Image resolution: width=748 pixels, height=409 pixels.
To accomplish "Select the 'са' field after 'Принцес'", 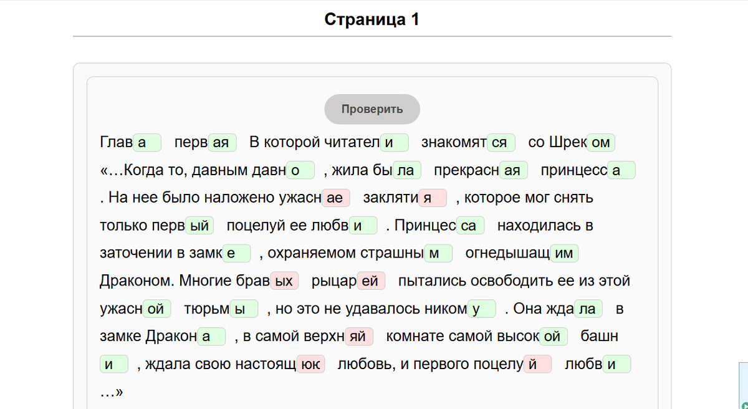I will pyautogui.click(x=471, y=225).
